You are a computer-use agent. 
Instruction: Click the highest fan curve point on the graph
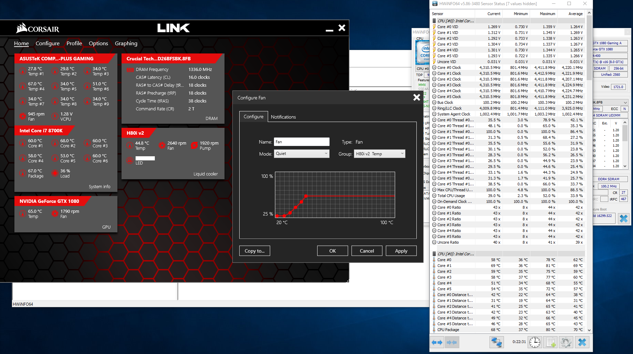(x=306, y=196)
